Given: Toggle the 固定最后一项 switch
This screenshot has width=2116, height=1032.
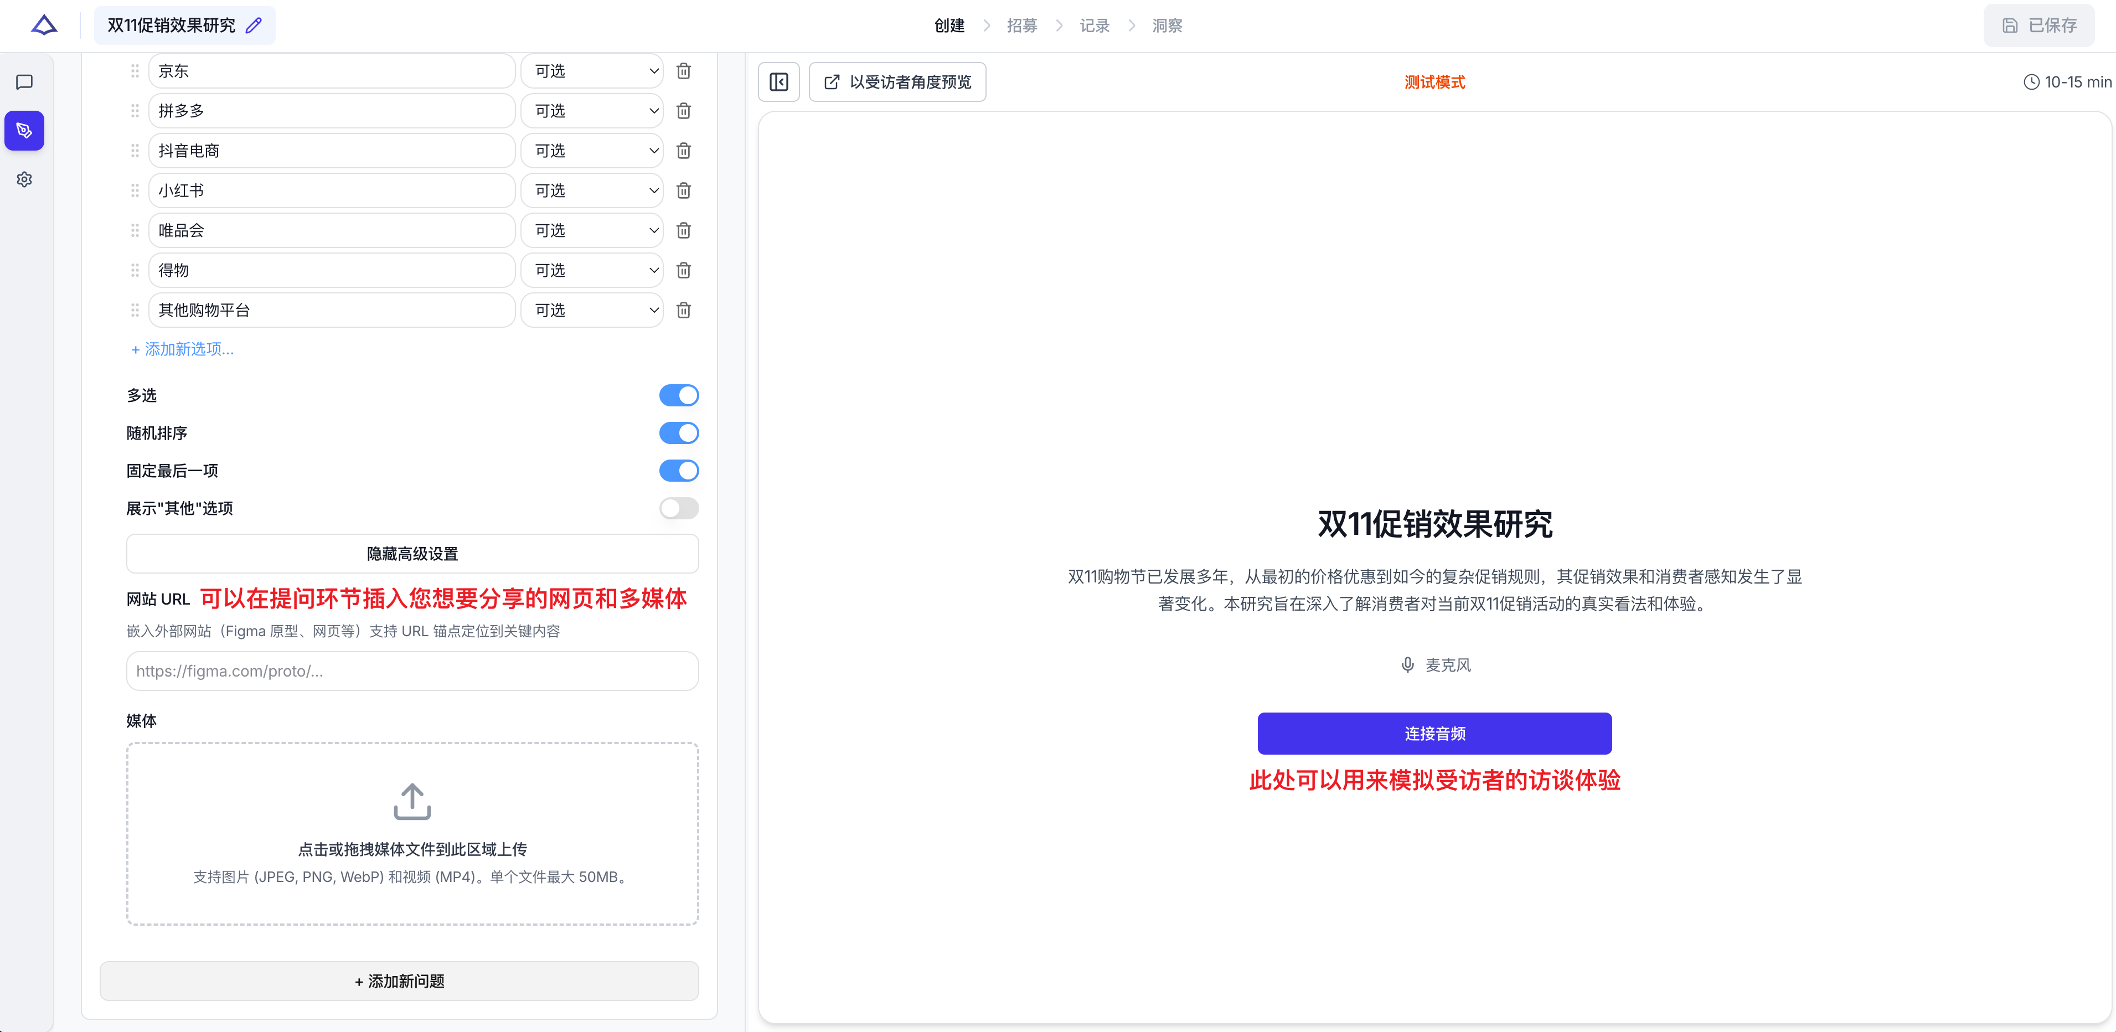Looking at the screenshot, I should point(679,471).
